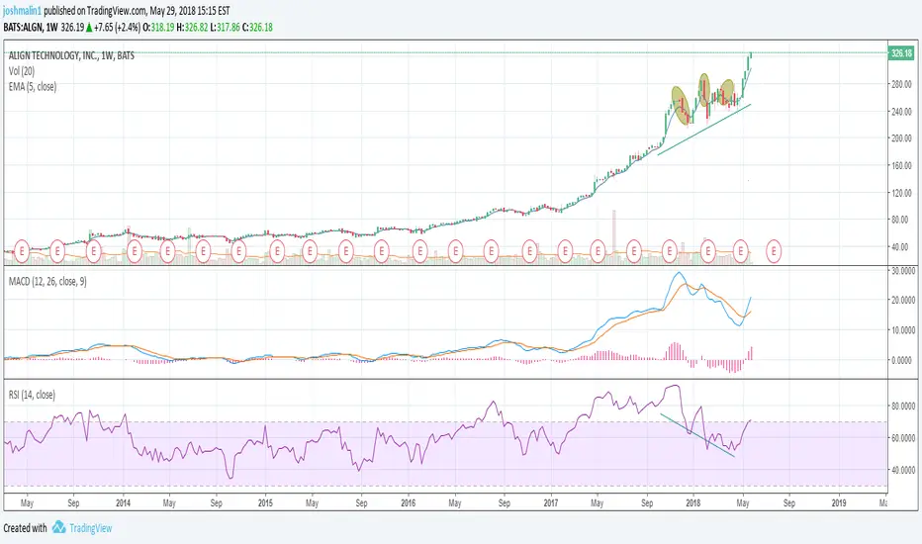Click the future earnings E marker past the last candle

pos(774,251)
